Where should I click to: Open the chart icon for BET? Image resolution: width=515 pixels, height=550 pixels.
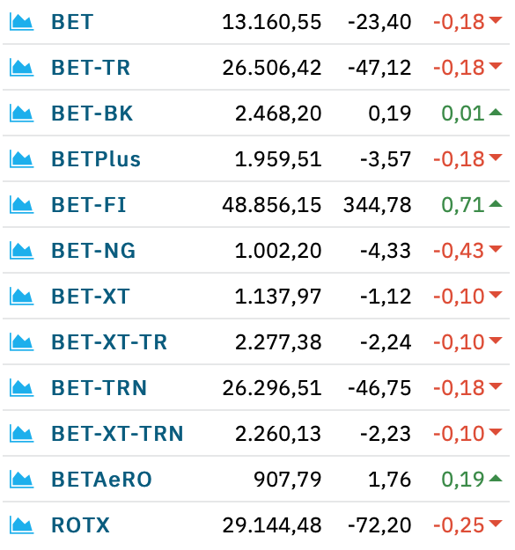[x=21, y=22]
